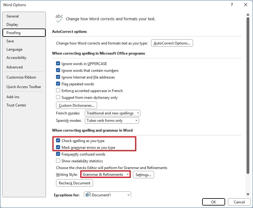Uncheck Check spelling as you type
Image resolution: width=253 pixels, height=208 pixels.
click(58, 141)
